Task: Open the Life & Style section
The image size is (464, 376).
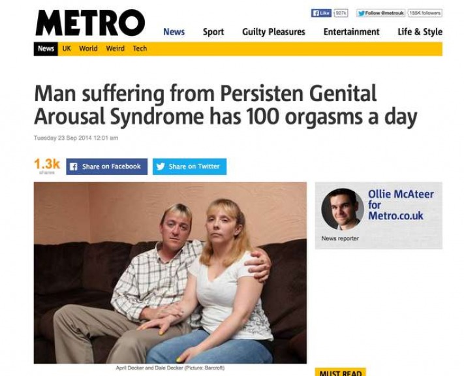Action: 420,32
